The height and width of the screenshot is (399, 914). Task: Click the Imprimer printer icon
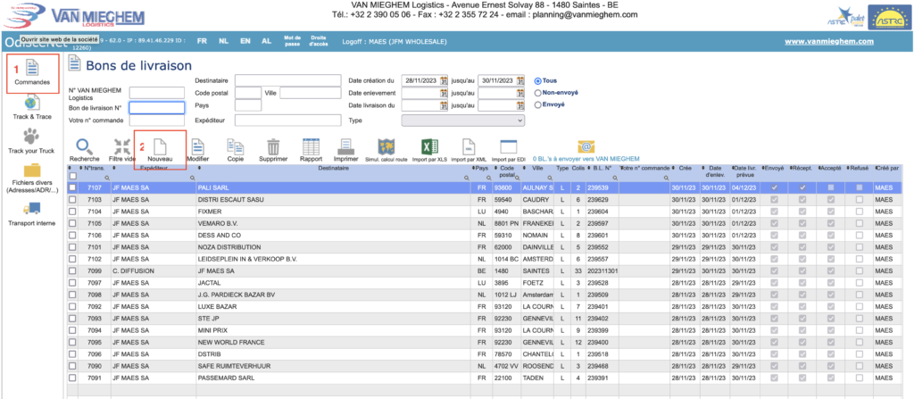coord(347,147)
